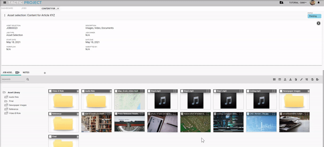
Task: Click the crop icon in asset toolbar
Action: tap(307, 80)
